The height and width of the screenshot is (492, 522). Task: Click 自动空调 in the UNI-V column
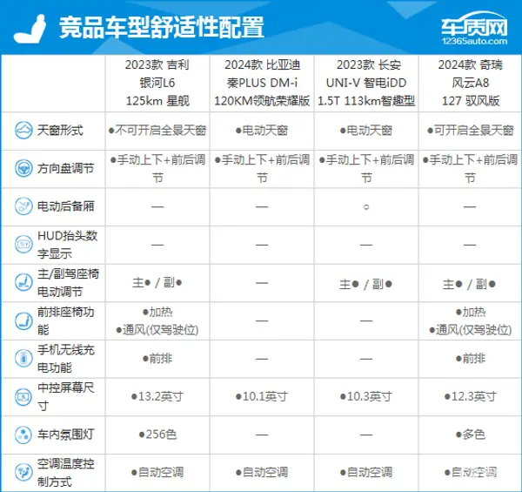pyautogui.click(x=366, y=472)
